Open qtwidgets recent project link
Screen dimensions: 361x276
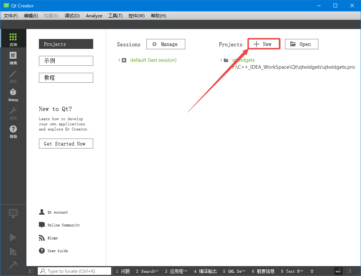(x=243, y=60)
